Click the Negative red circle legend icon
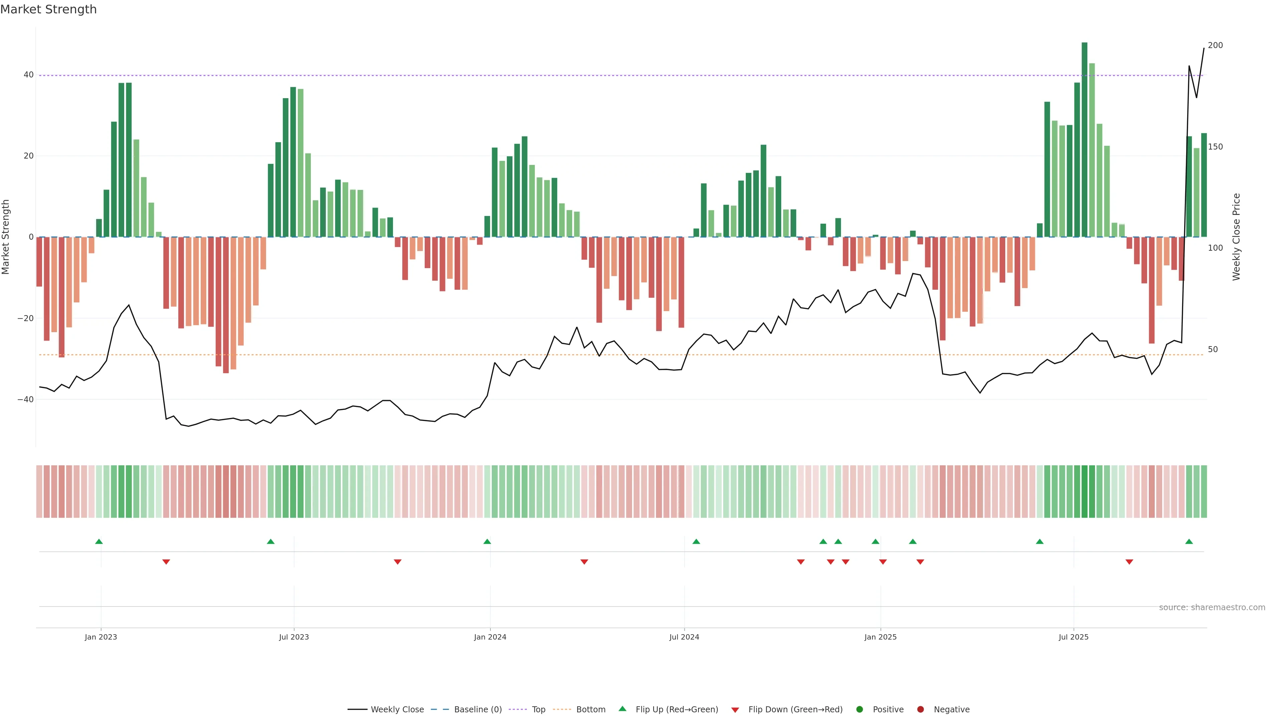 [x=920, y=710]
